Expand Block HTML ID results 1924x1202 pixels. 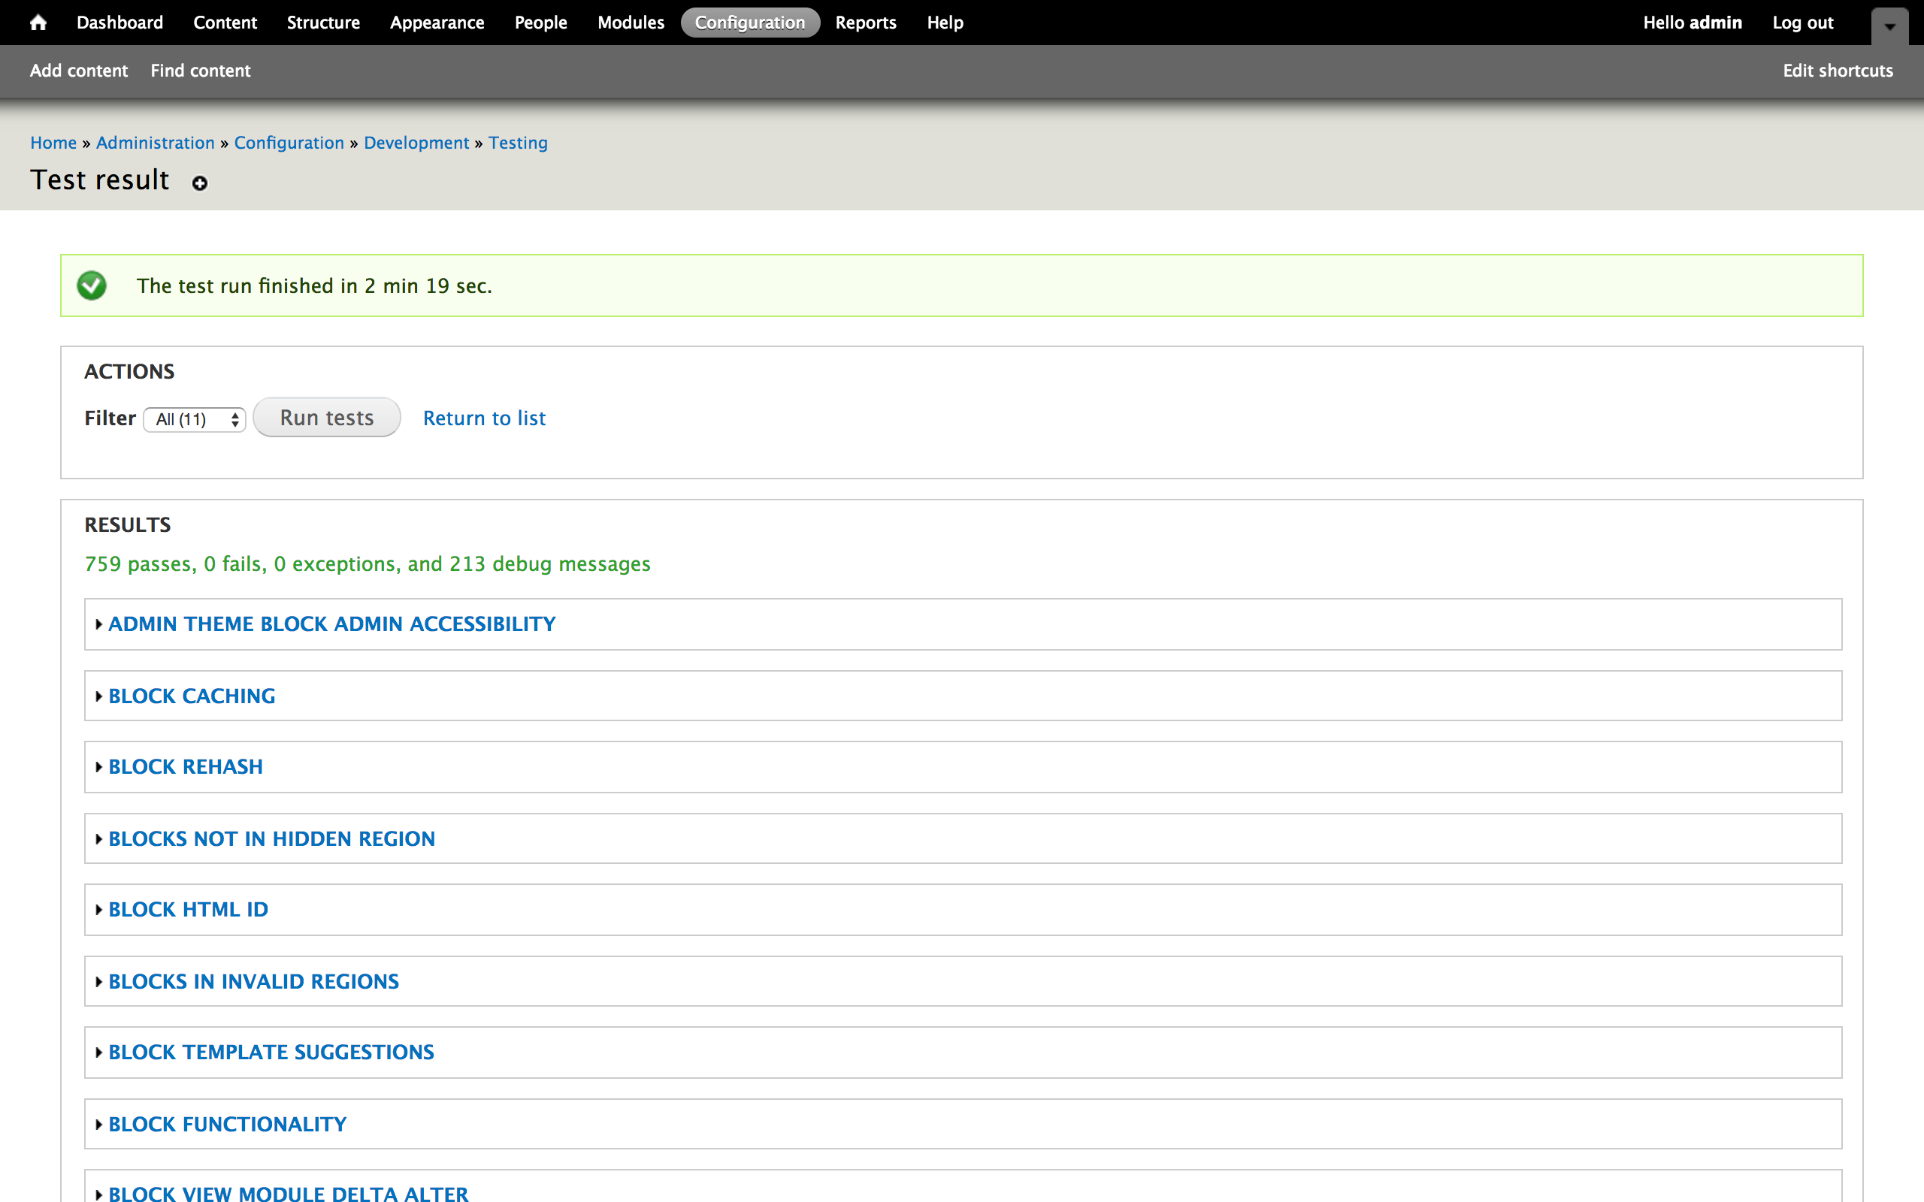point(189,910)
